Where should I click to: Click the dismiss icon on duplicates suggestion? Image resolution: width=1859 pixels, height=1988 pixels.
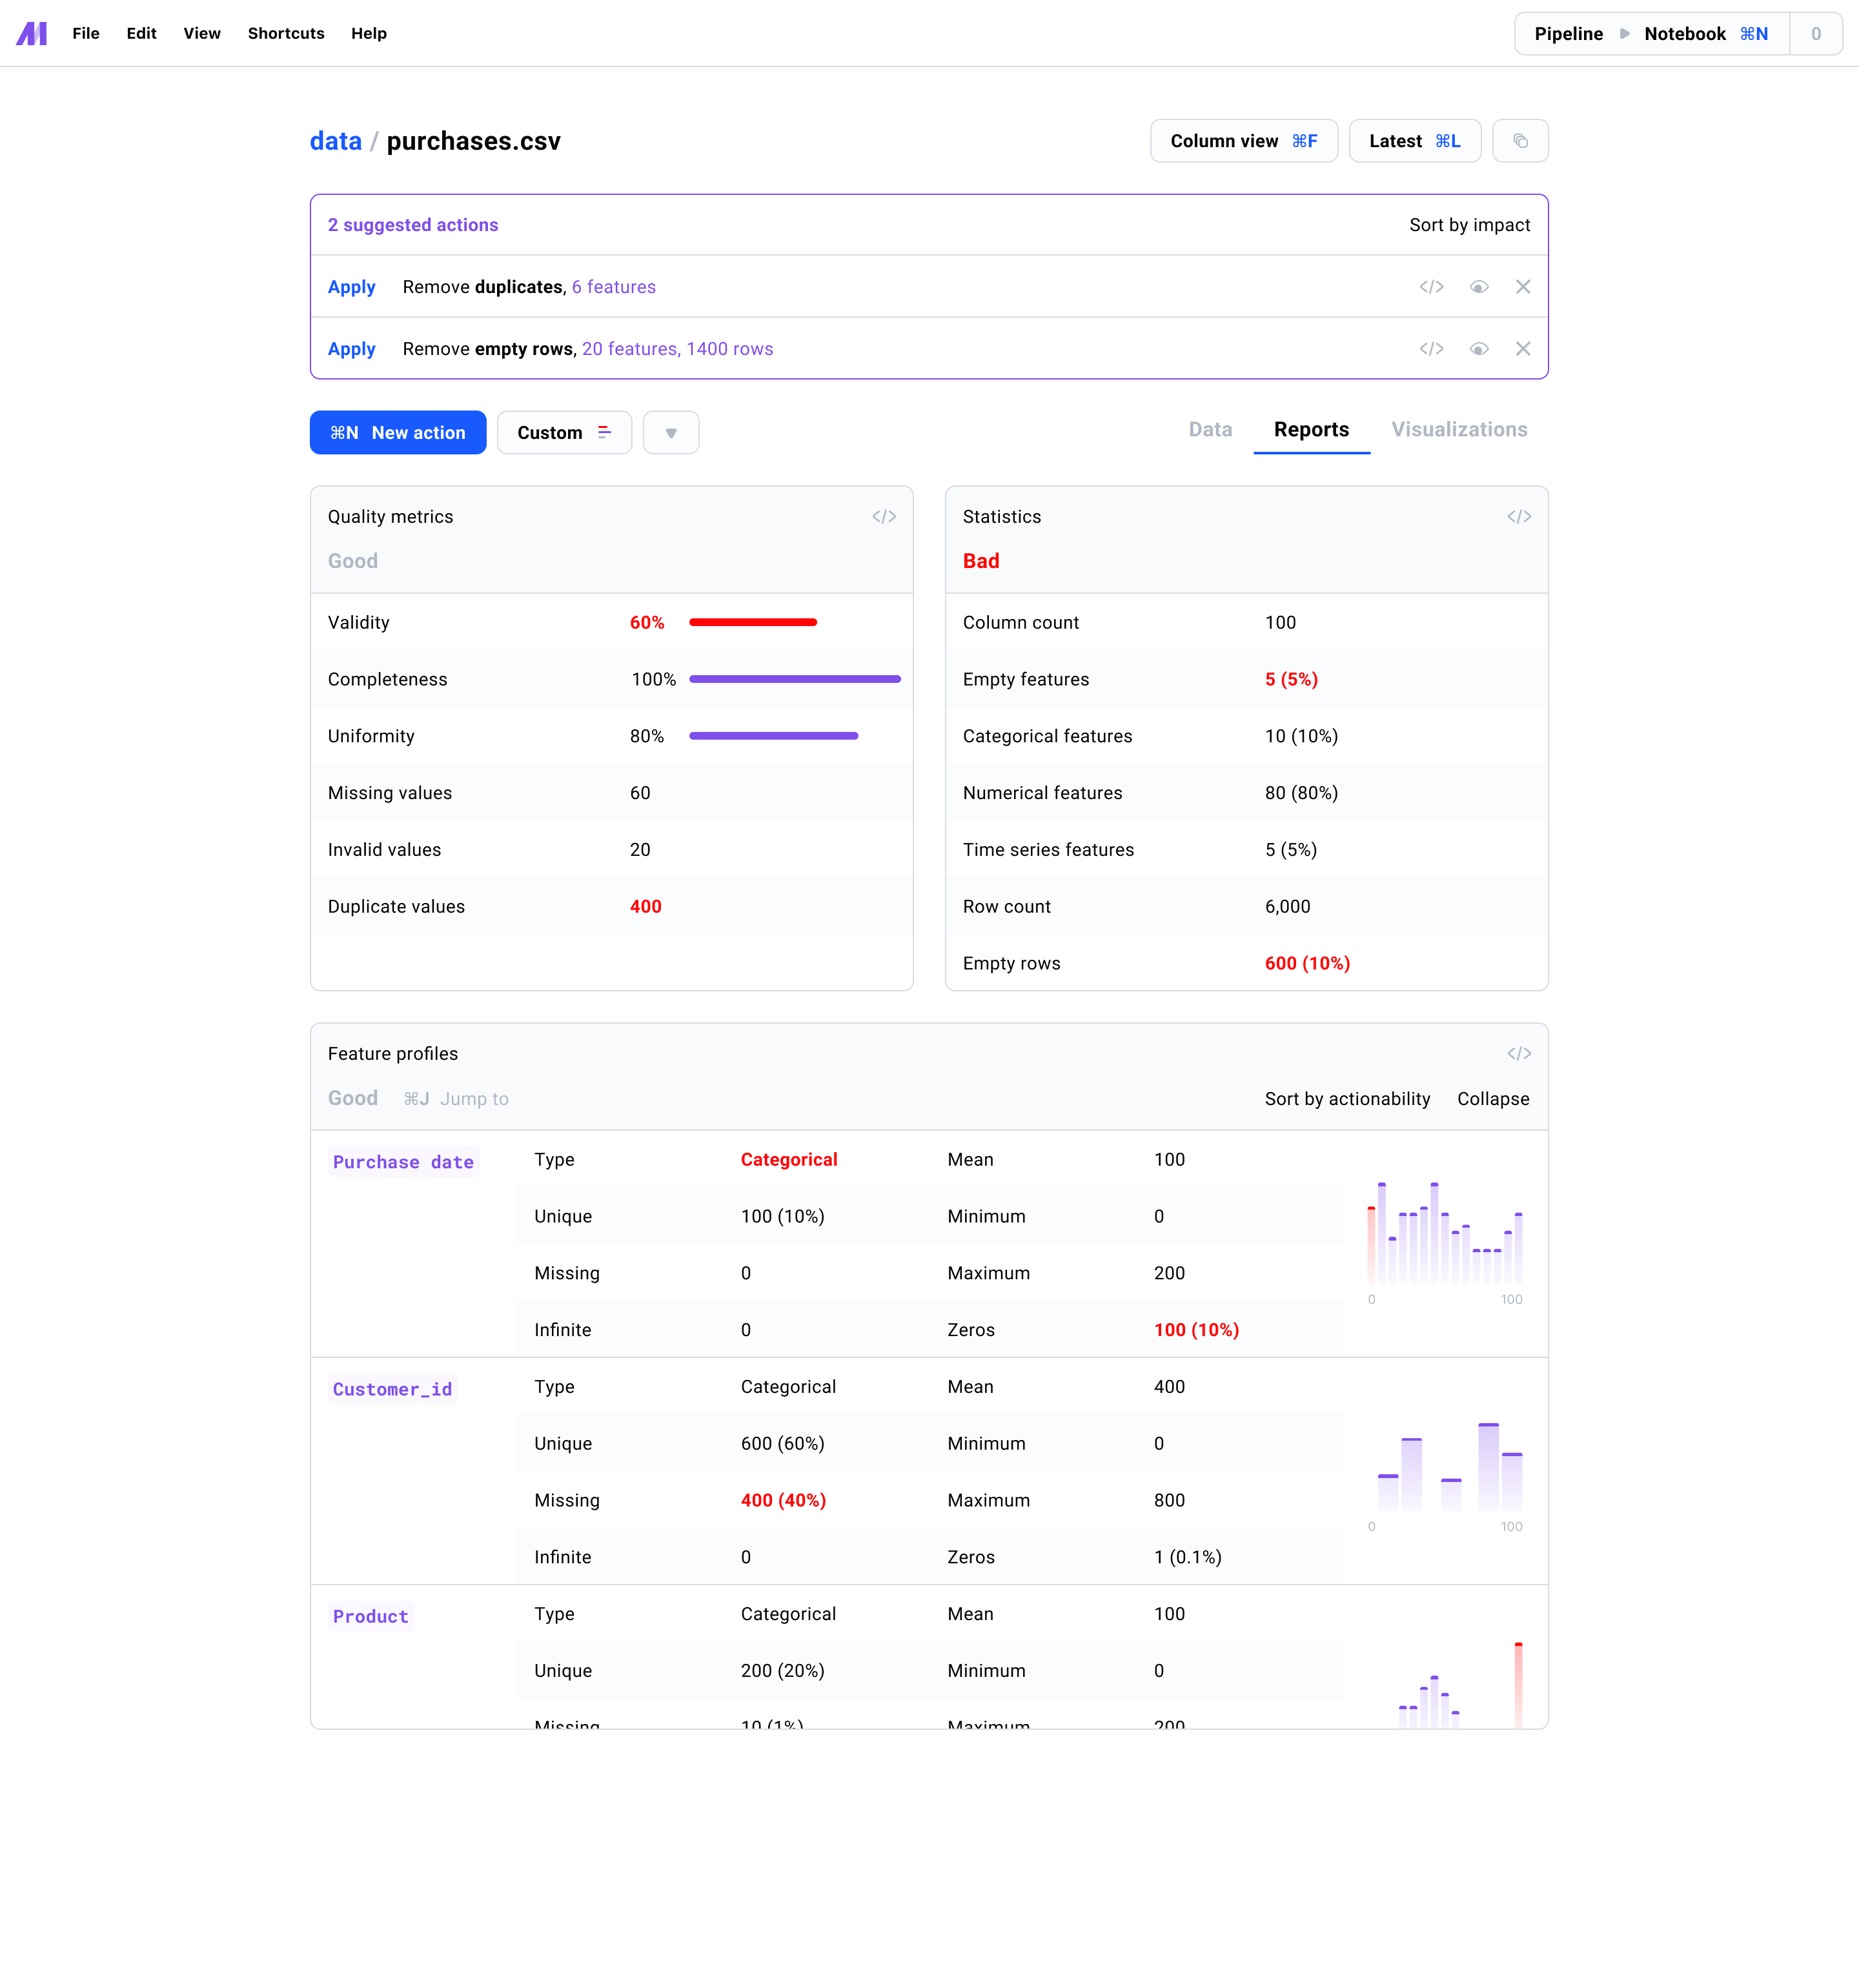click(x=1523, y=287)
